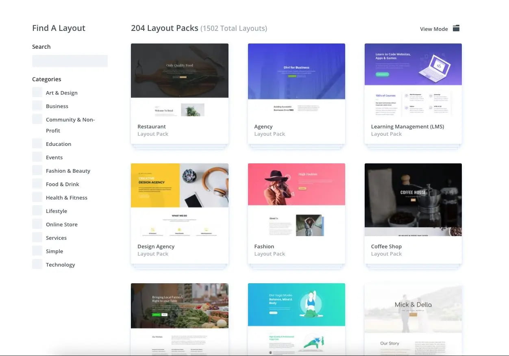The image size is (509, 356).
Task: Enable the Community & Non-Profit category checkbox
Action: click(37, 119)
